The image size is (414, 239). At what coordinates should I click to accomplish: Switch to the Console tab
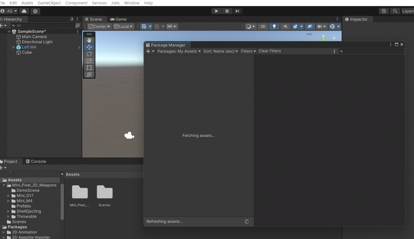click(x=36, y=161)
